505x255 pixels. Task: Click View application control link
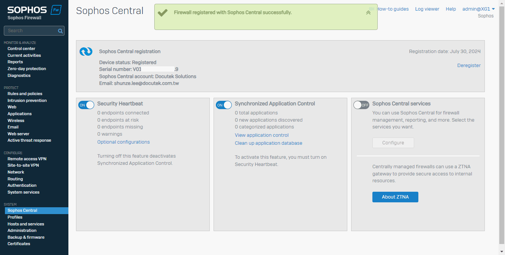coord(262,135)
